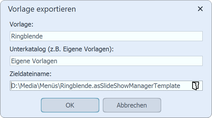Click the "Vorlage:" label
This screenshot has height=118, width=212.
point(22,24)
